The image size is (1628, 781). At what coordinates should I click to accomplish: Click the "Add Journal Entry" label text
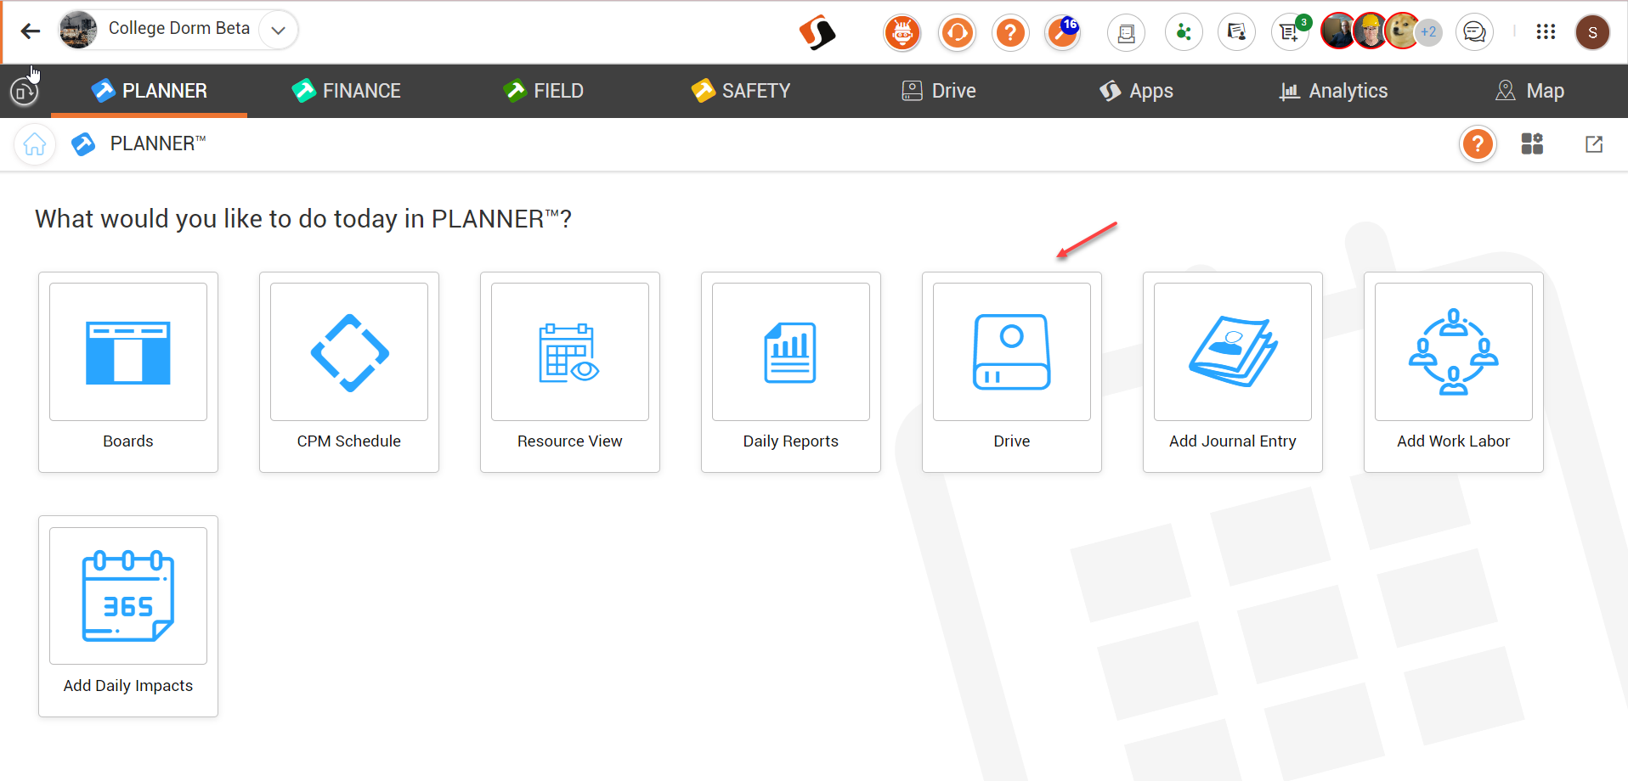(1233, 441)
